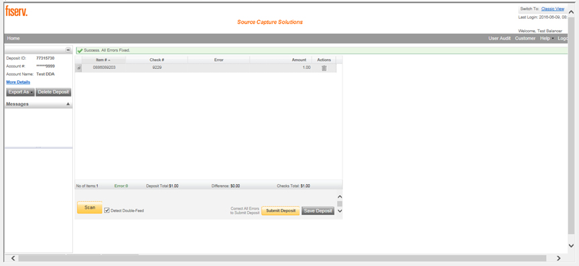The height and width of the screenshot is (266, 579).
Task: Click Difference $0.00 text
Action: coord(226,186)
